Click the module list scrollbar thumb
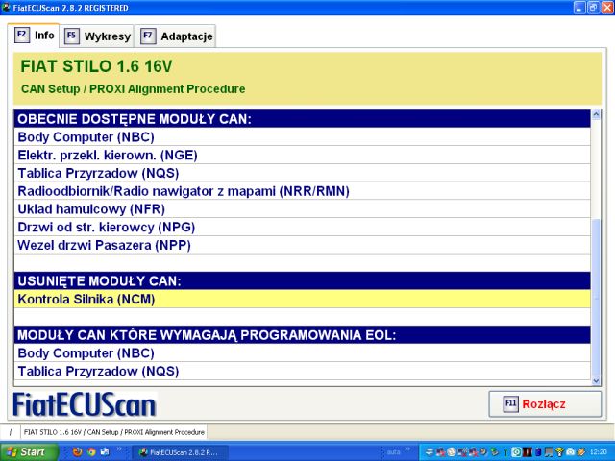 pos(596,297)
